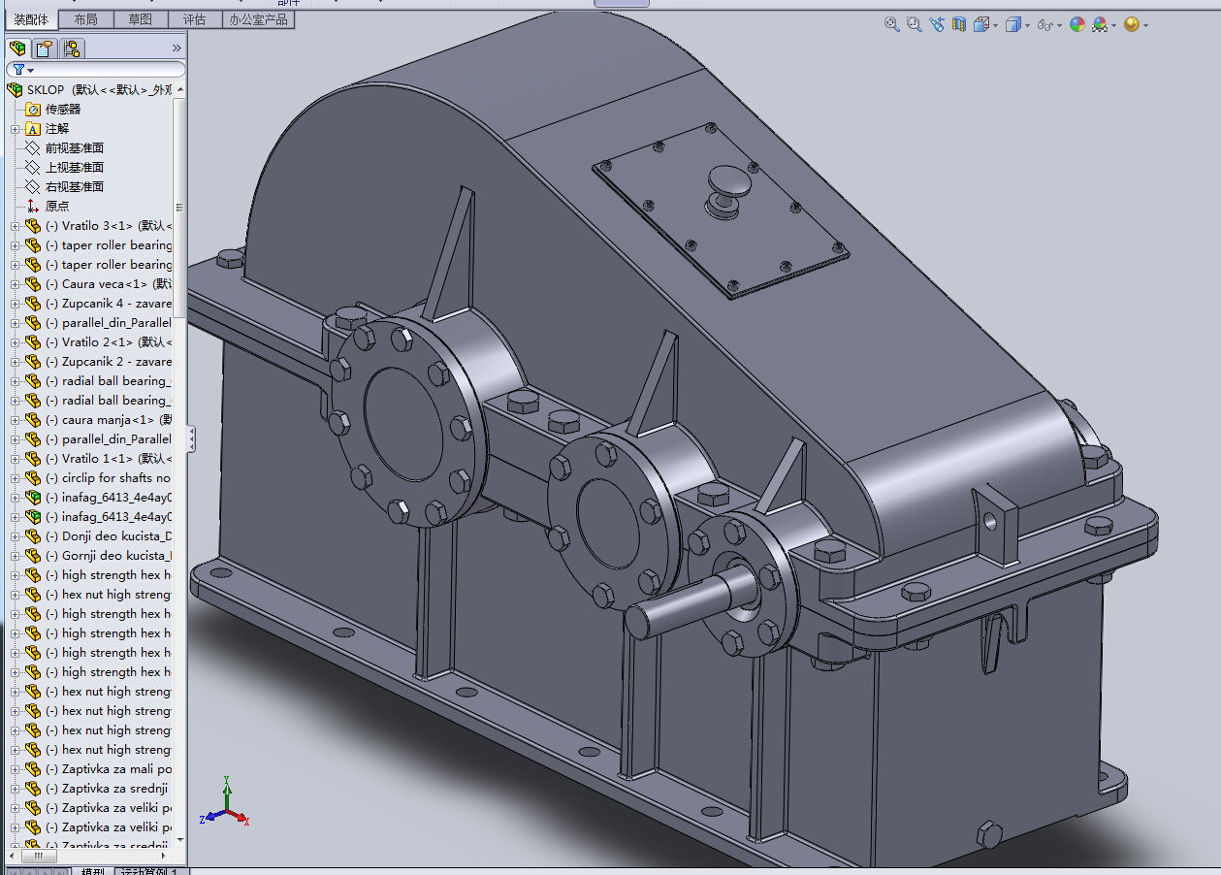Click the View Settings gold sphere icon
The image size is (1221, 875).
(x=1131, y=24)
